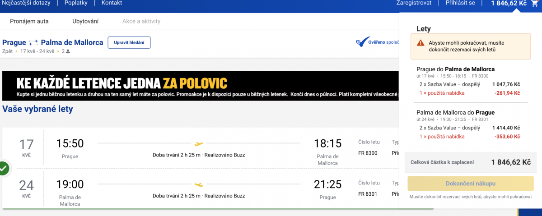The height and width of the screenshot is (216, 542).
Task: Click the round-trip arrows between Prague and Palma
Action: pyautogui.click(x=33, y=43)
